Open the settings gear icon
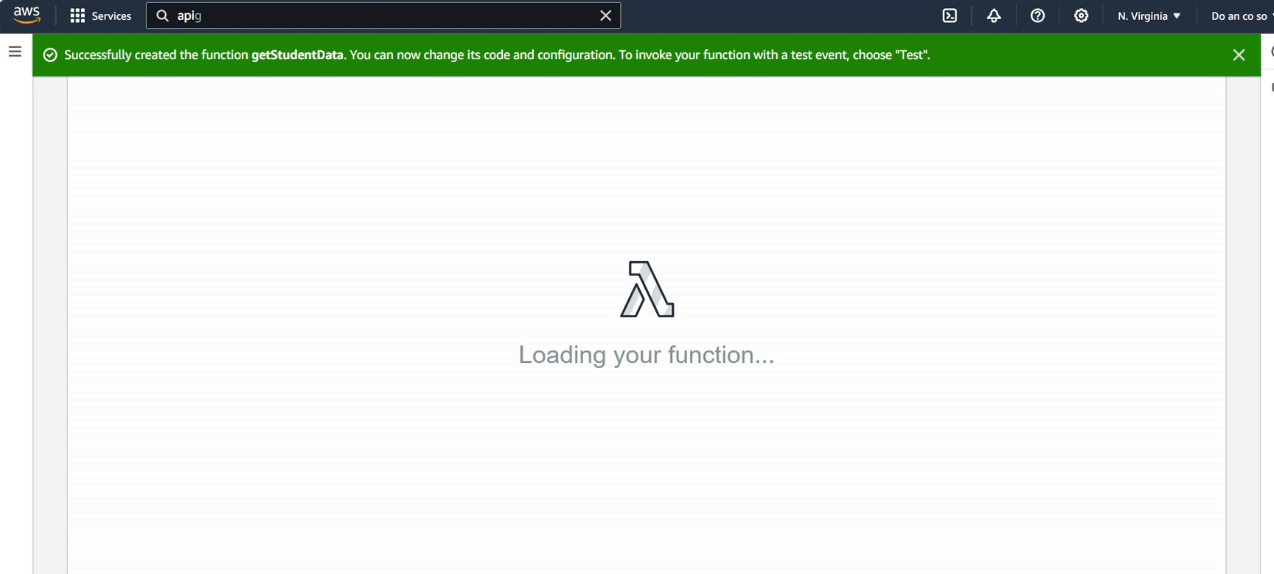Viewport: 1274px width, 574px height. pyautogui.click(x=1081, y=15)
